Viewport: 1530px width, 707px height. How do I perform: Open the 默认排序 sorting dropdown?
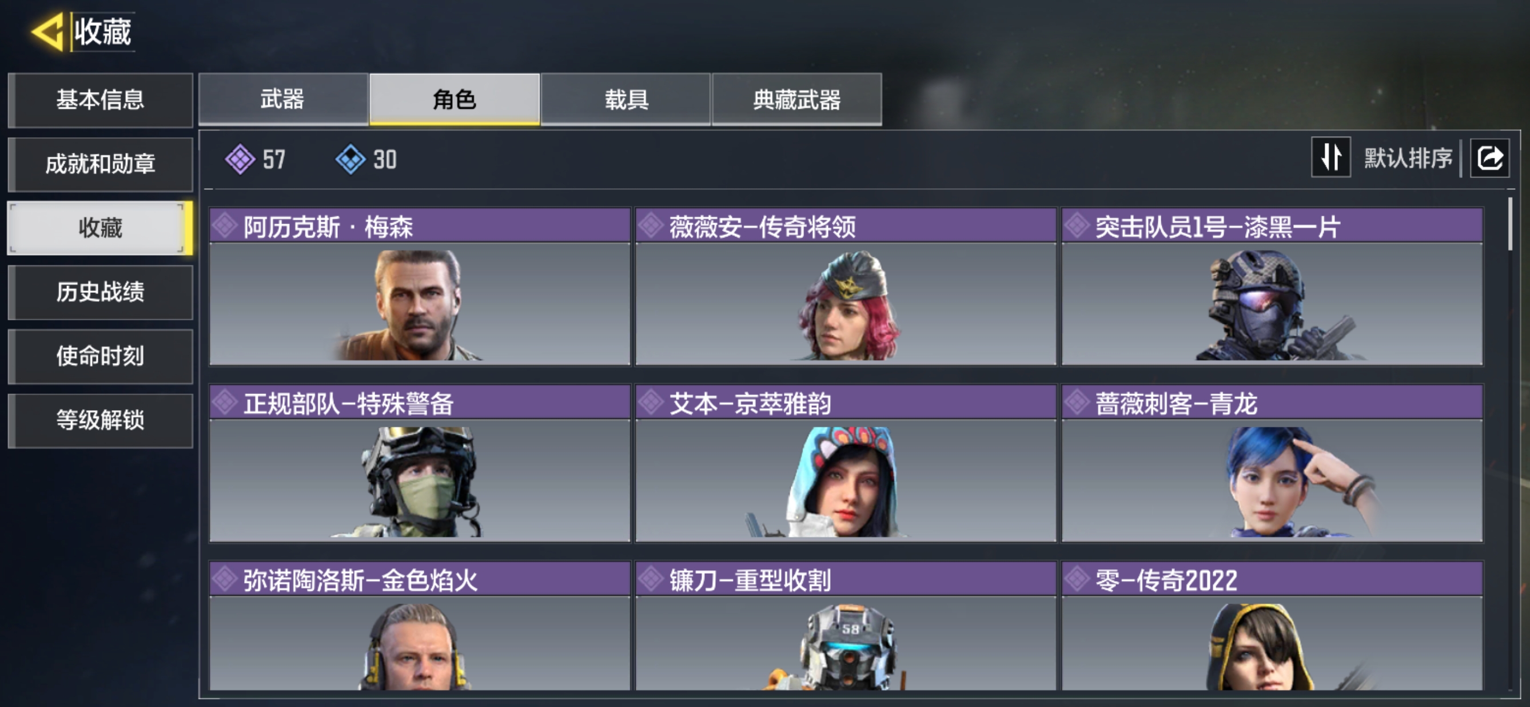pos(1408,158)
